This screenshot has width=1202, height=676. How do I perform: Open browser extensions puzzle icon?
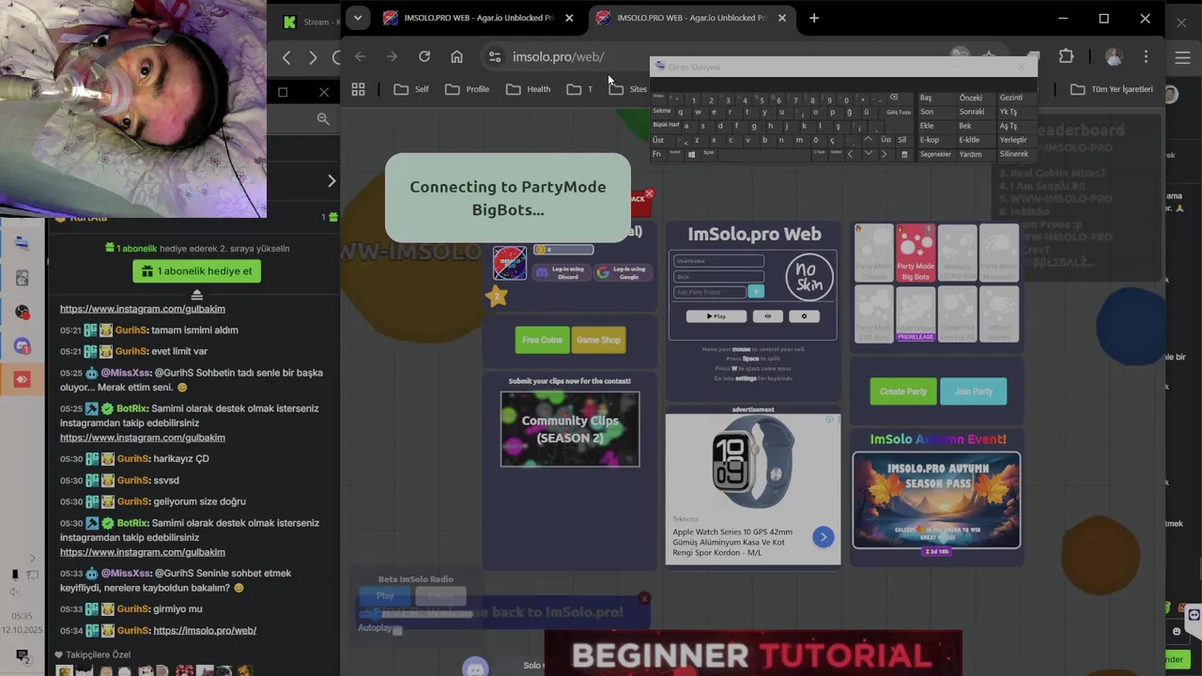(x=1066, y=56)
